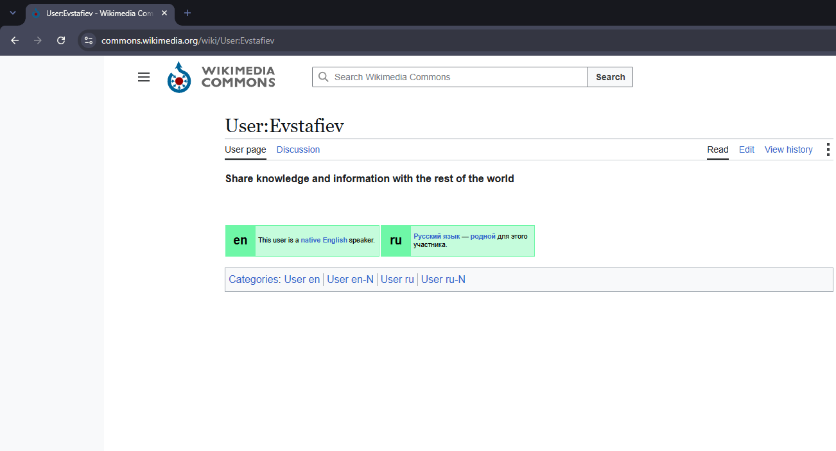Select the User:Evstafiev browser tab
The image size is (836, 451).
pos(100,13)
